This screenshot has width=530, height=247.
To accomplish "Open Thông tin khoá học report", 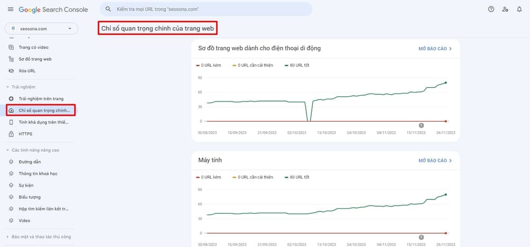I will pos(38,173).
